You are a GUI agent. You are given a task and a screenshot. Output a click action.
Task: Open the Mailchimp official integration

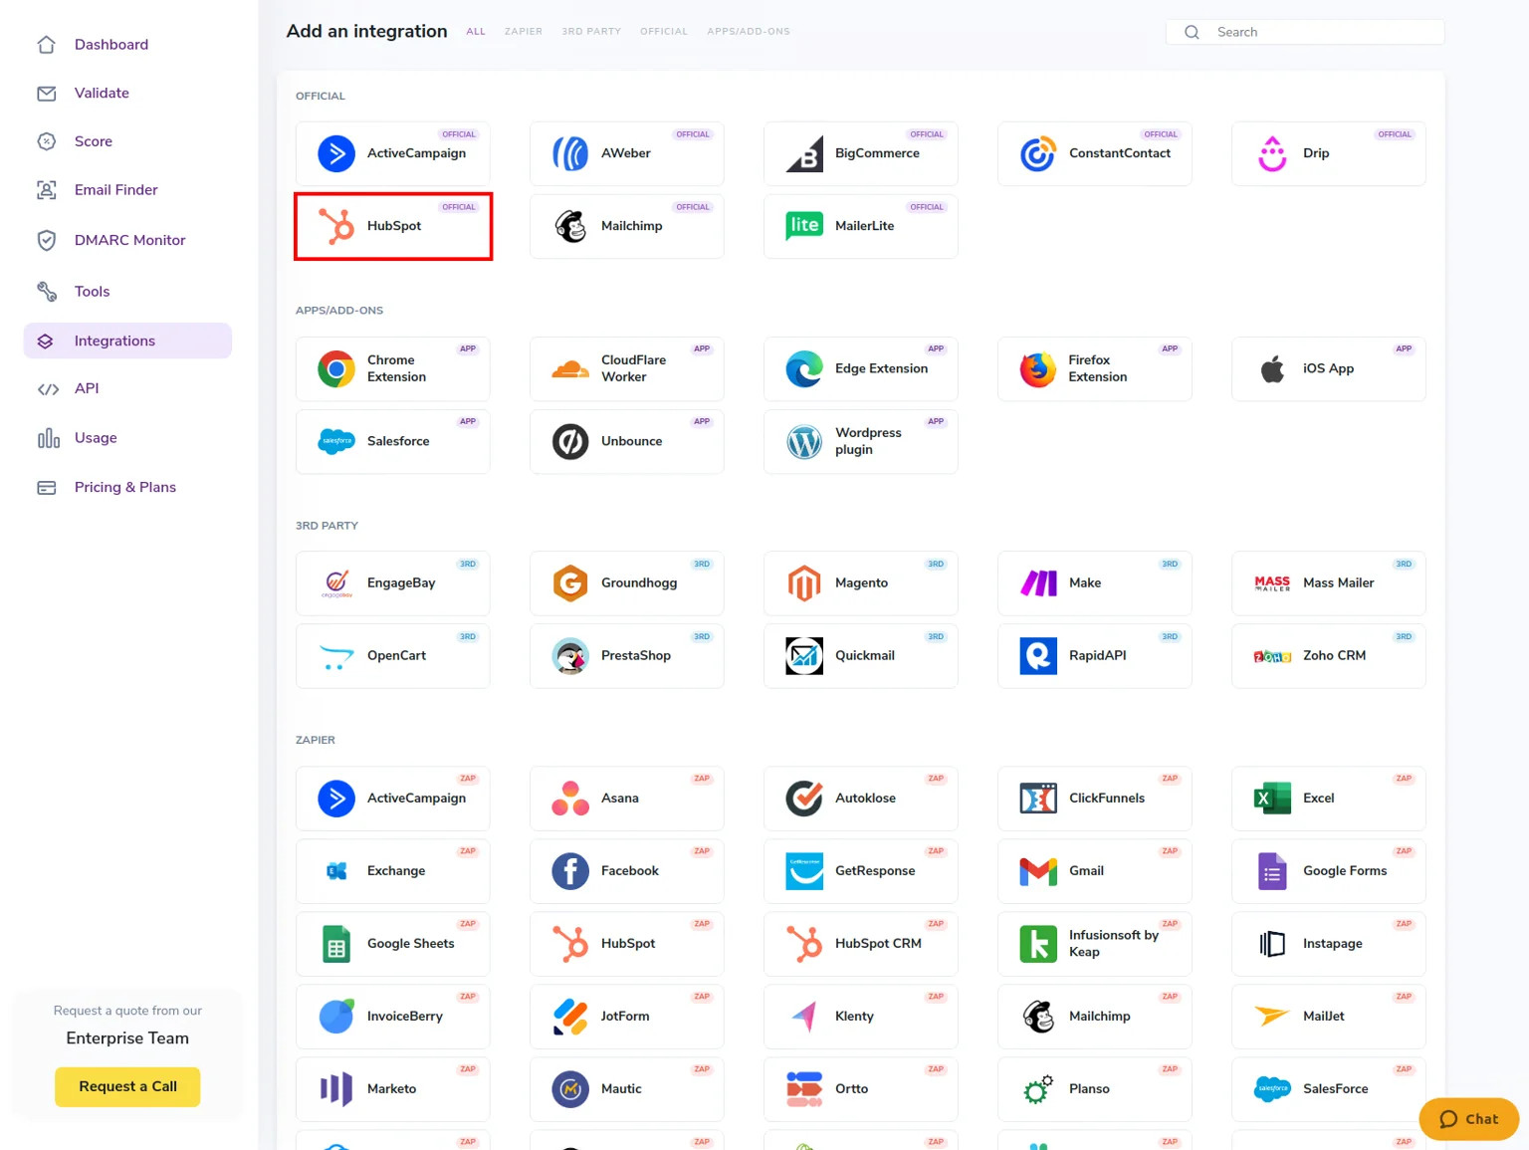[626, 226]
